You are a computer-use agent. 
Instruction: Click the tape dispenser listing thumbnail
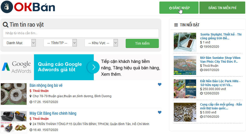coord(14,122)
